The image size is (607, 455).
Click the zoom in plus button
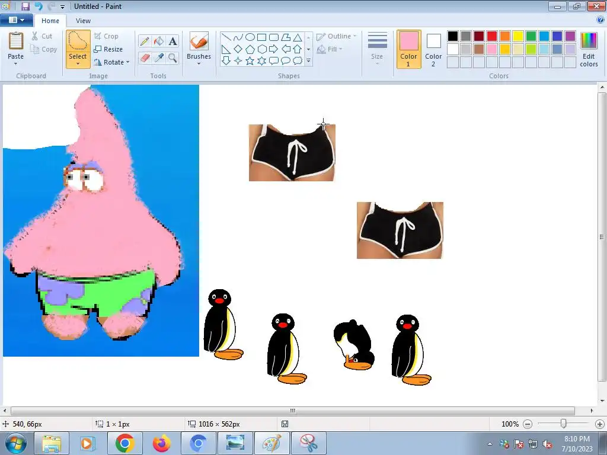tap(600, 424)
